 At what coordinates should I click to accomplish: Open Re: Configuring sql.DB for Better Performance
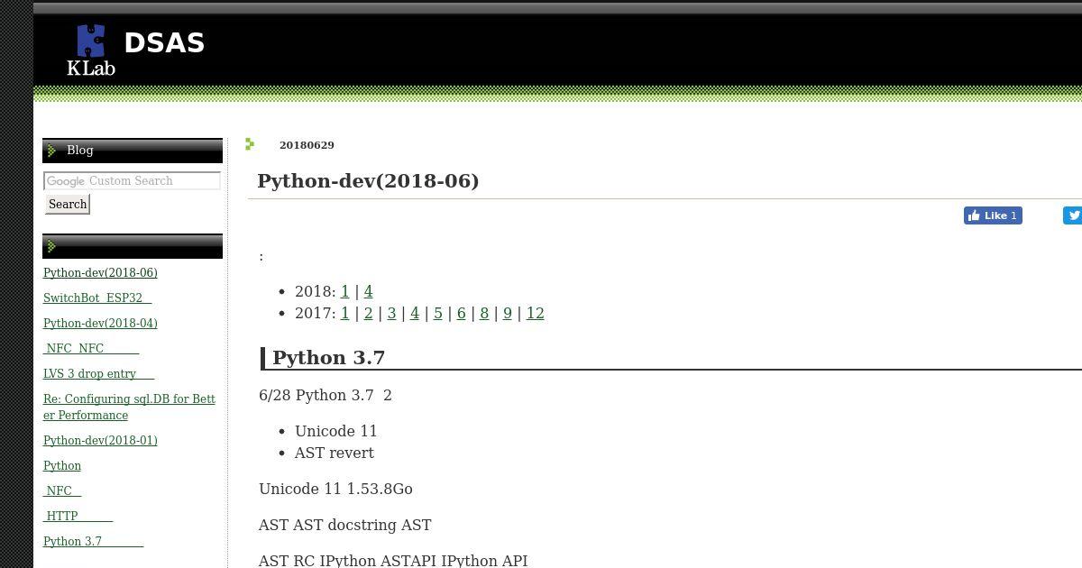click(x=129, y=408)
